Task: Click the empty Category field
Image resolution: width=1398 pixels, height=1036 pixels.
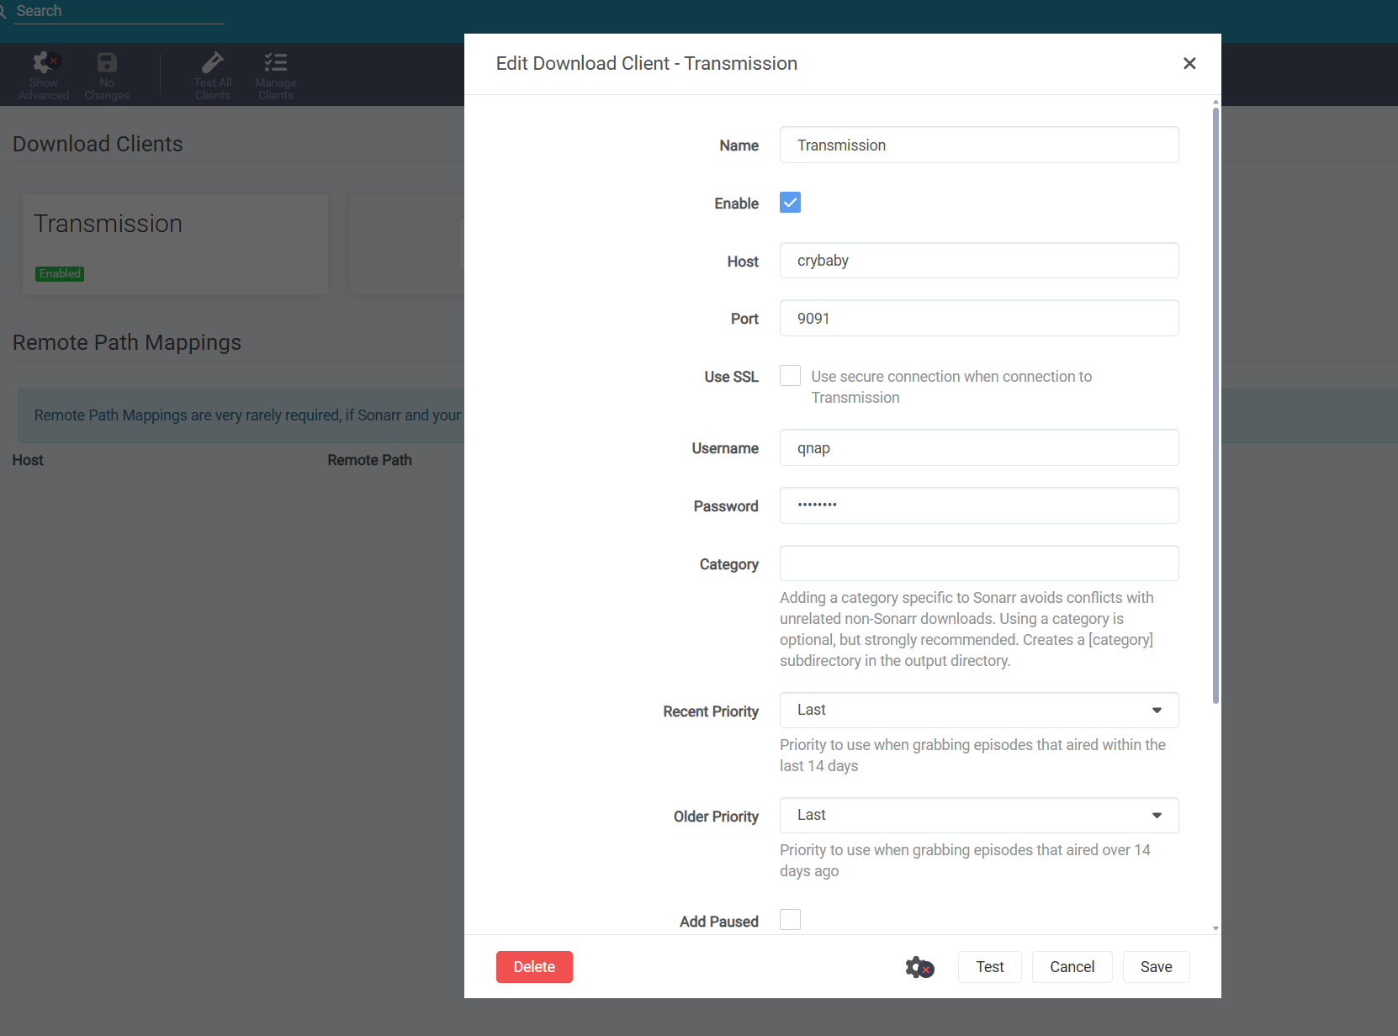Action: pyautogui.click(x=979, y=563)
